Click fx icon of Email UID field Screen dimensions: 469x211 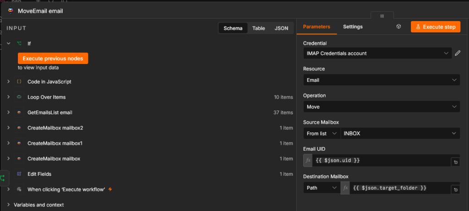pyautogui.click(x=308, y=161)
